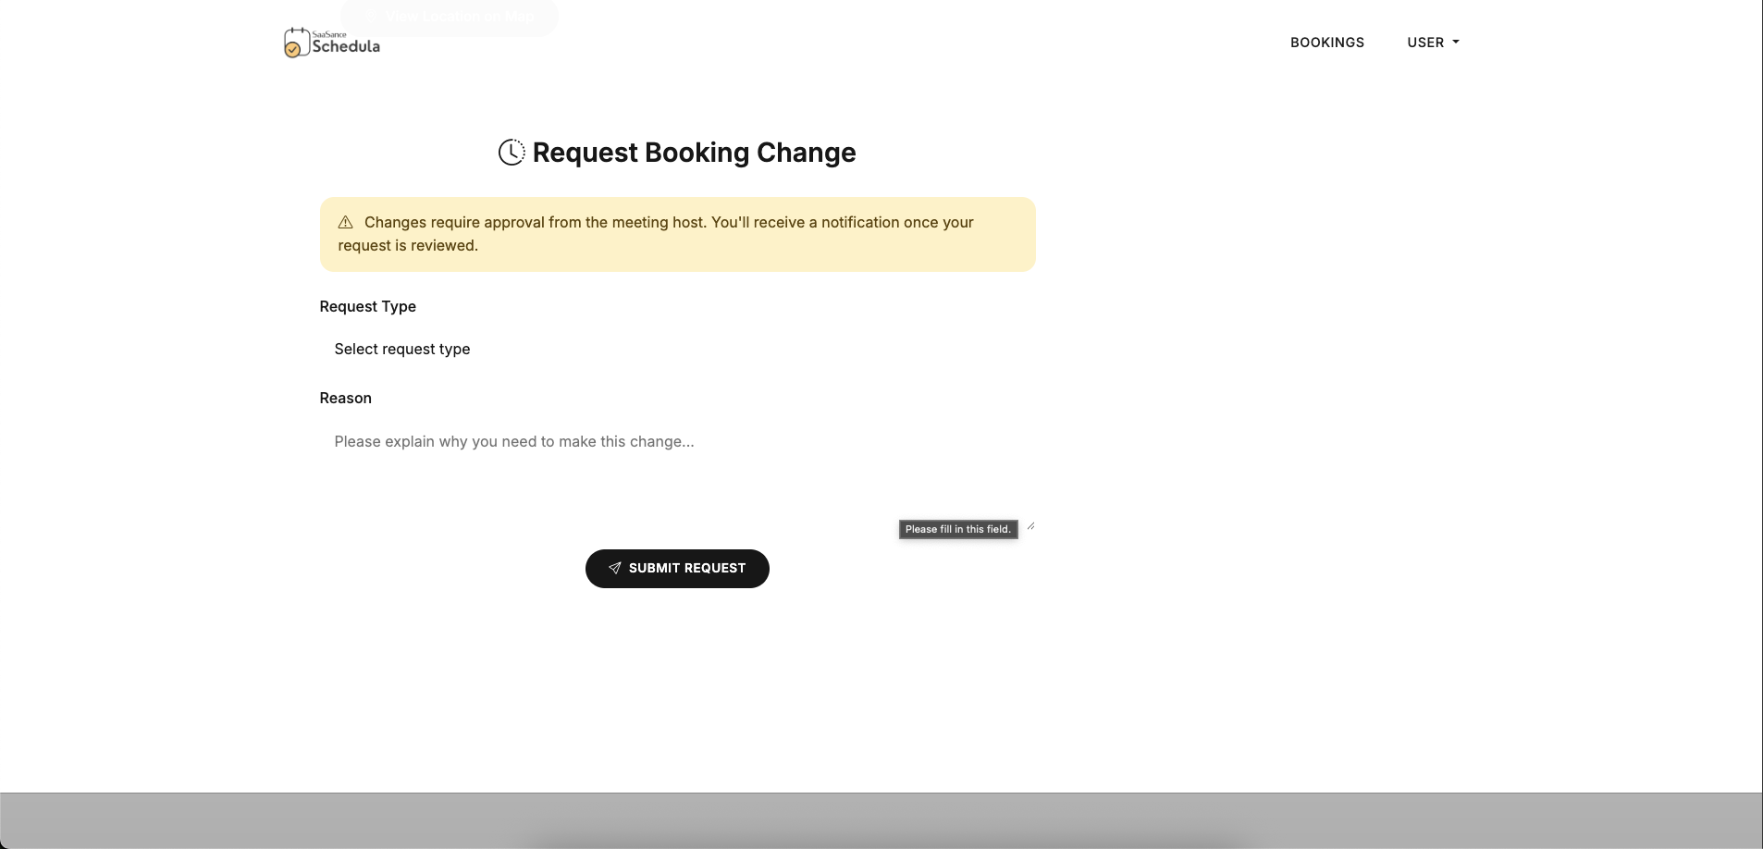Viewport: 1763px width, 849px height.
Task: Click the Request Type field label
Action: point(366,306)
